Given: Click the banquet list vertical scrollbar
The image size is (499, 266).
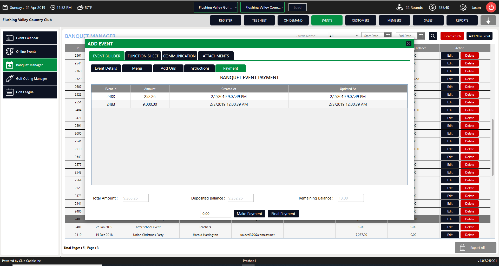Looking at the screenshot, I should coord(493,147).
